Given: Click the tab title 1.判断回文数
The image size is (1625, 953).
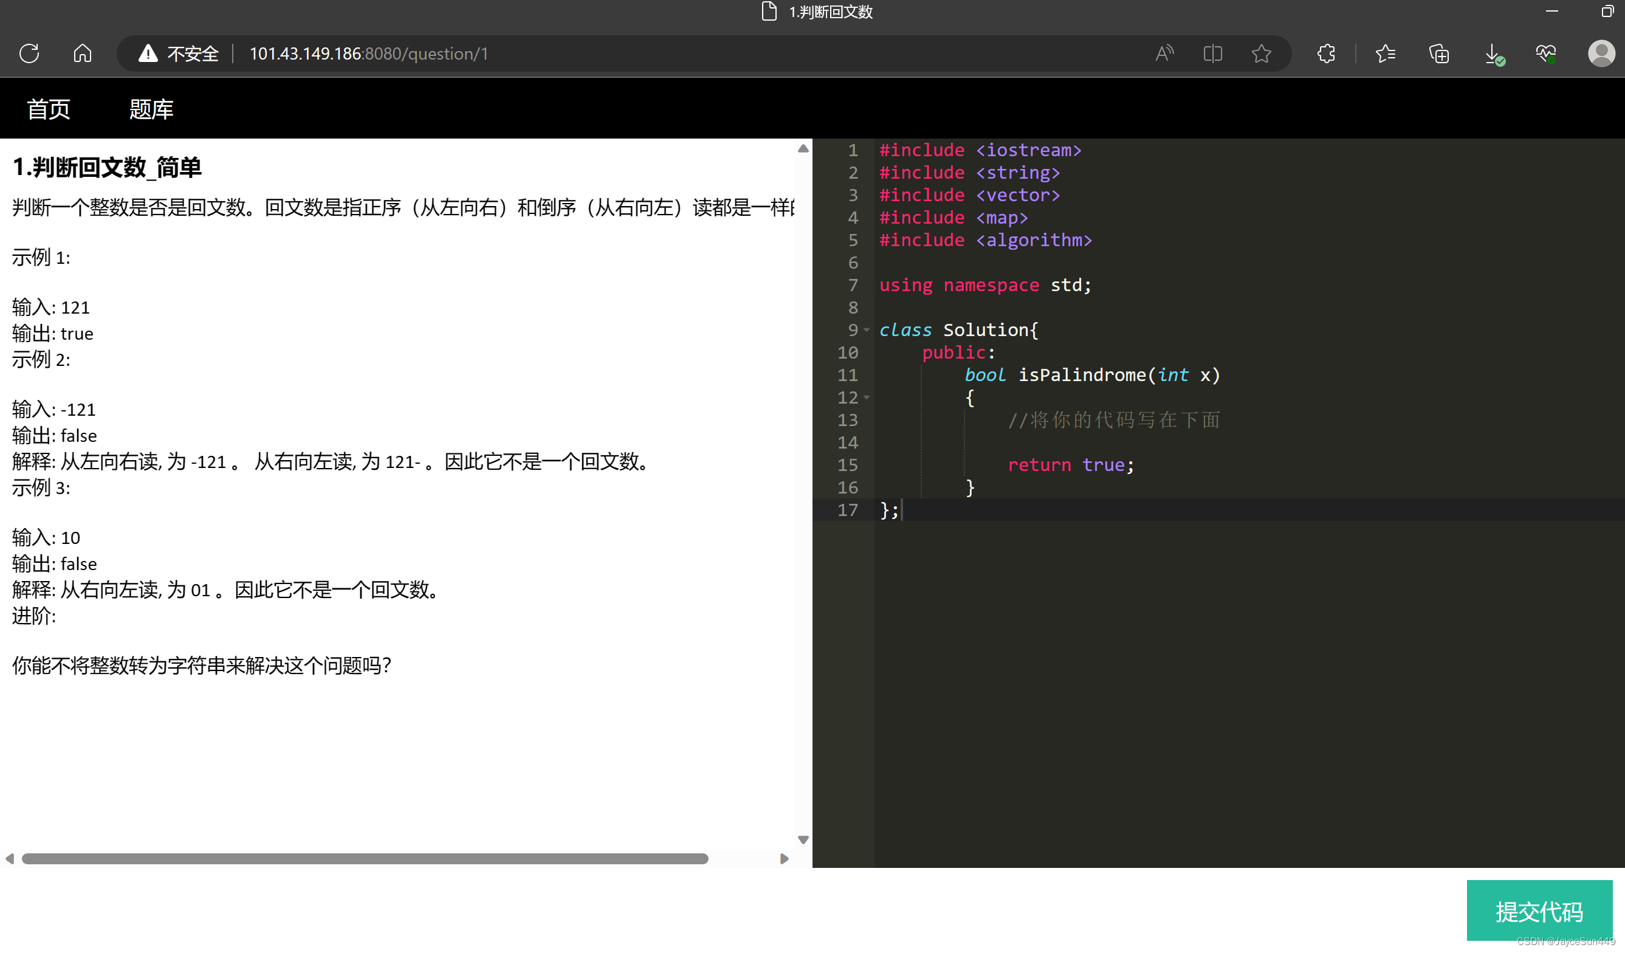Looking at the screenshot, I should (x=831, y=12).
